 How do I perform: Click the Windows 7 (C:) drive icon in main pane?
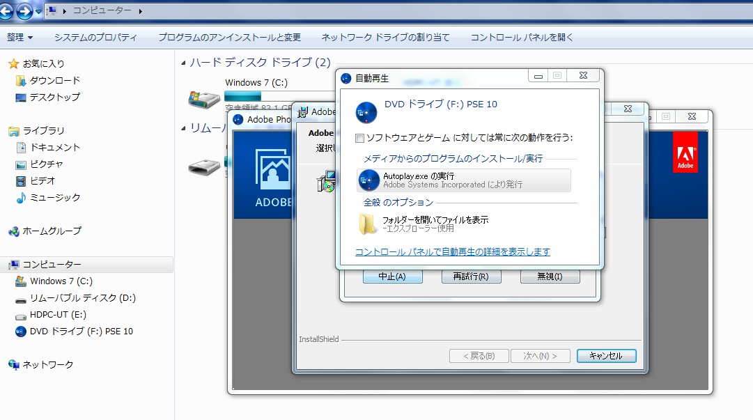[204, 99]
